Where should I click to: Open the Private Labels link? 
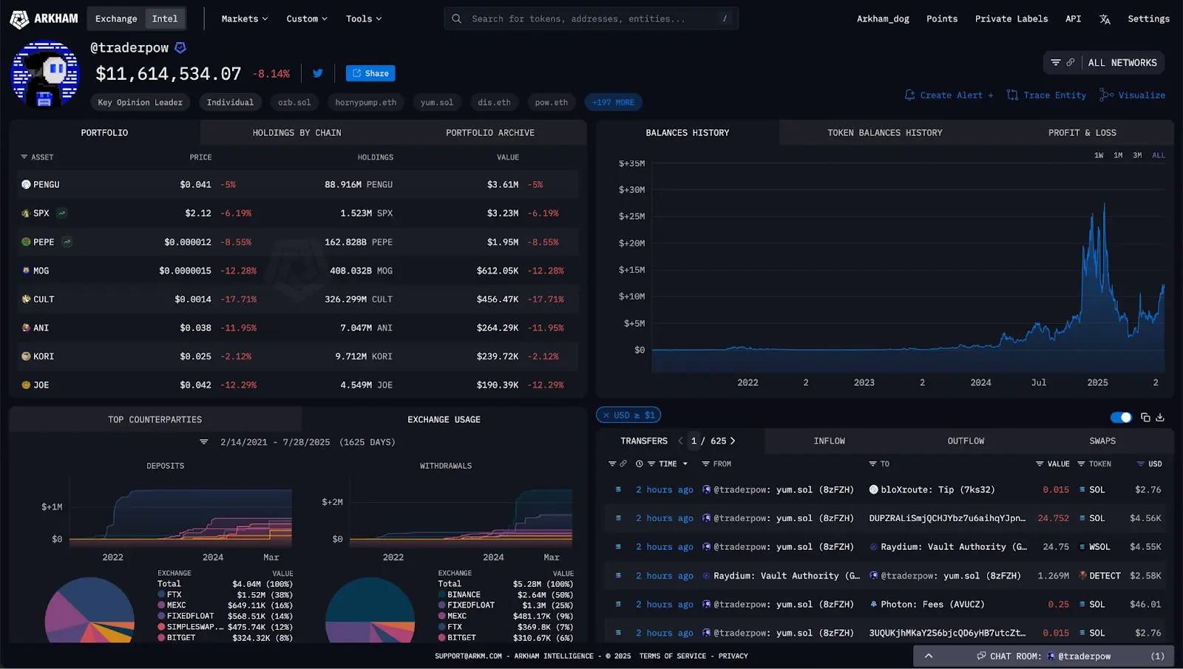1011,19
